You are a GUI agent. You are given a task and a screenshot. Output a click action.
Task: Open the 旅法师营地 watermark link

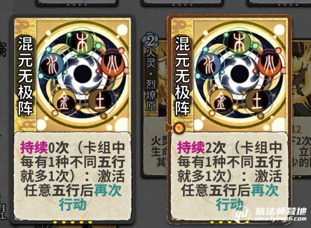pyautogui.click(x=270, y=214)
